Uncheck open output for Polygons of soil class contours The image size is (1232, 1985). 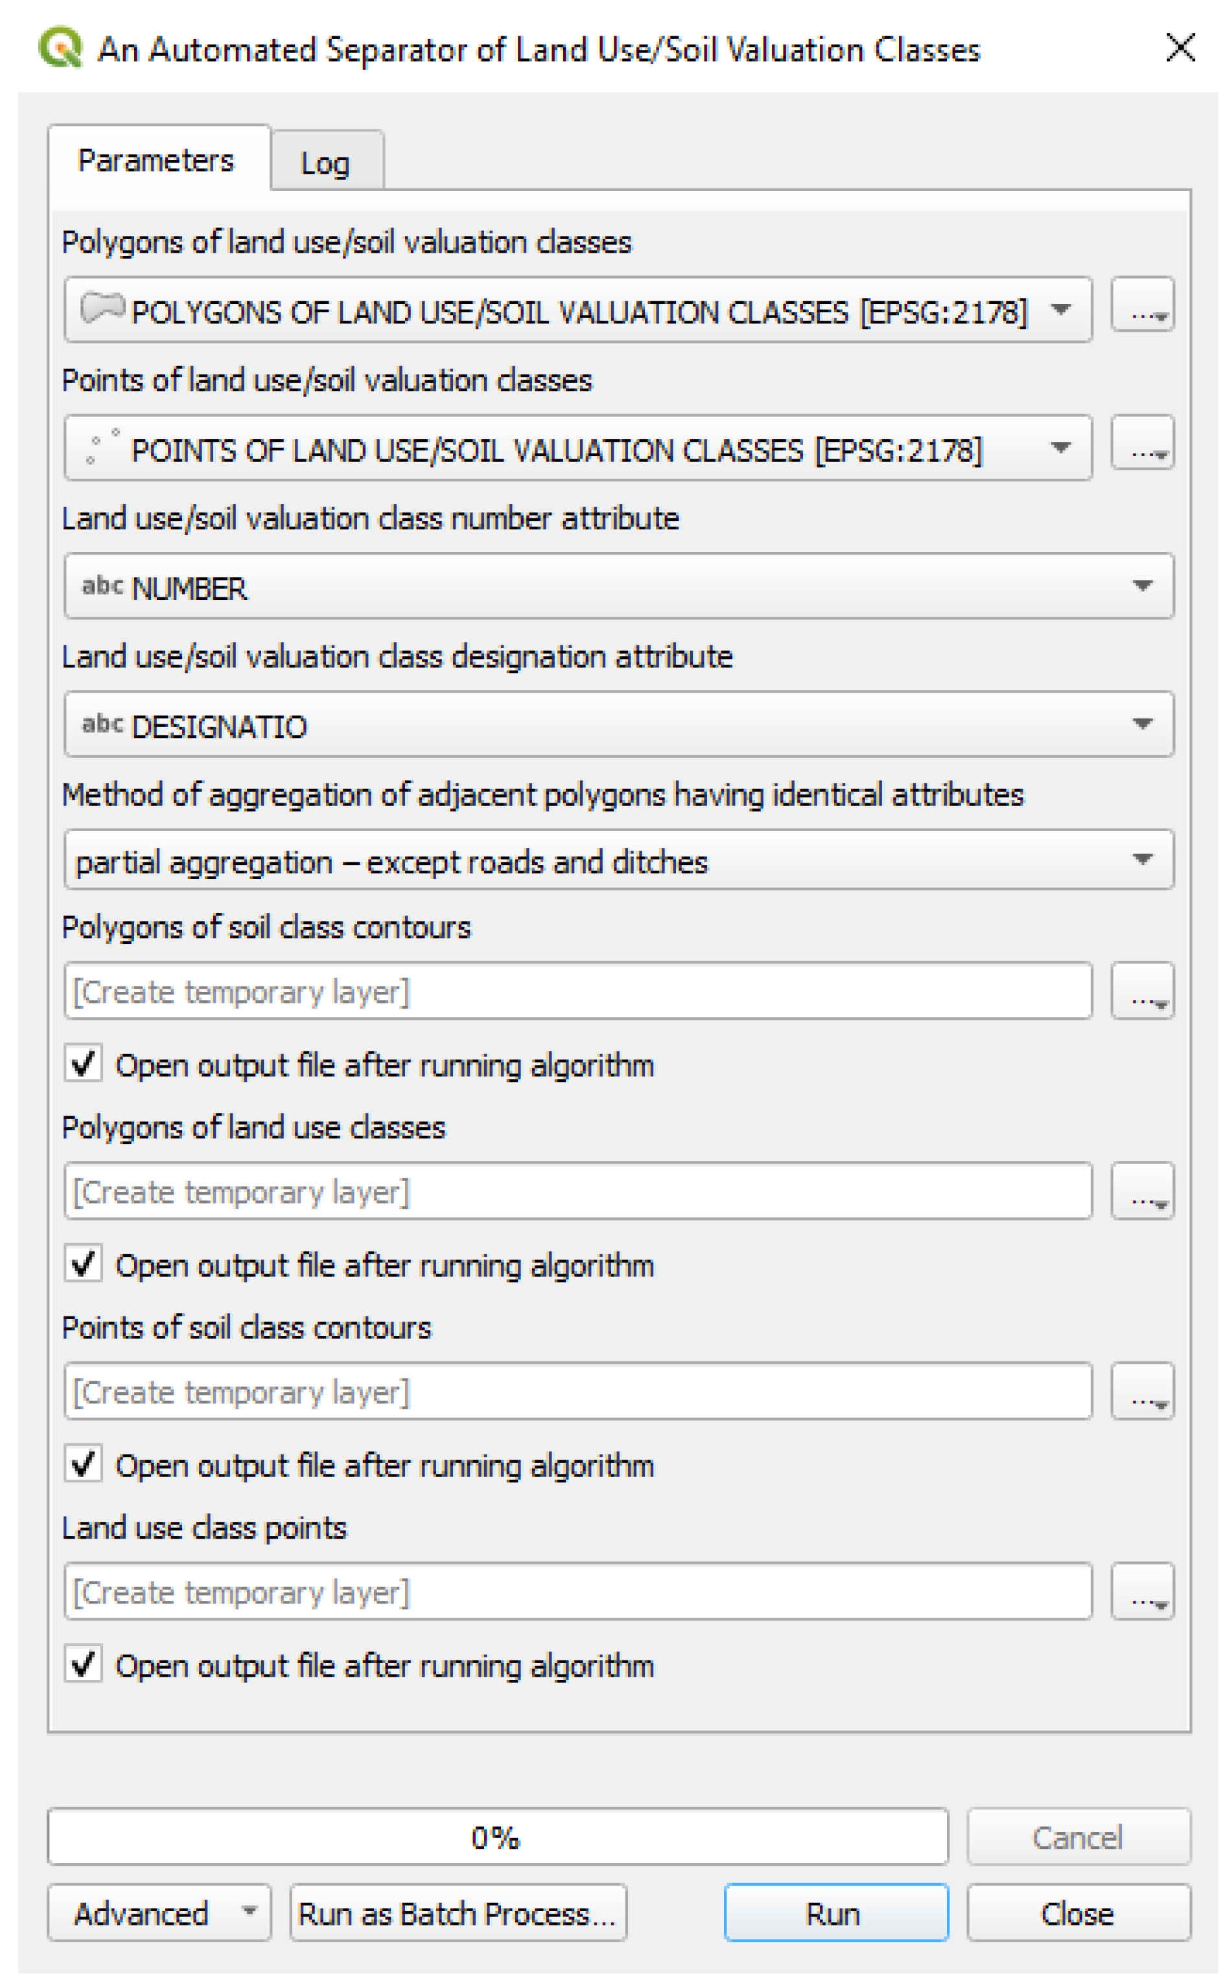tap(83, 1063)
